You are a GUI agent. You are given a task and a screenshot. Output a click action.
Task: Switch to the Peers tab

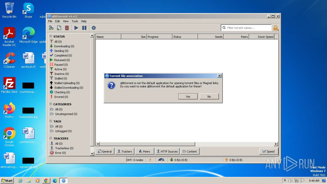coord(145,151)
